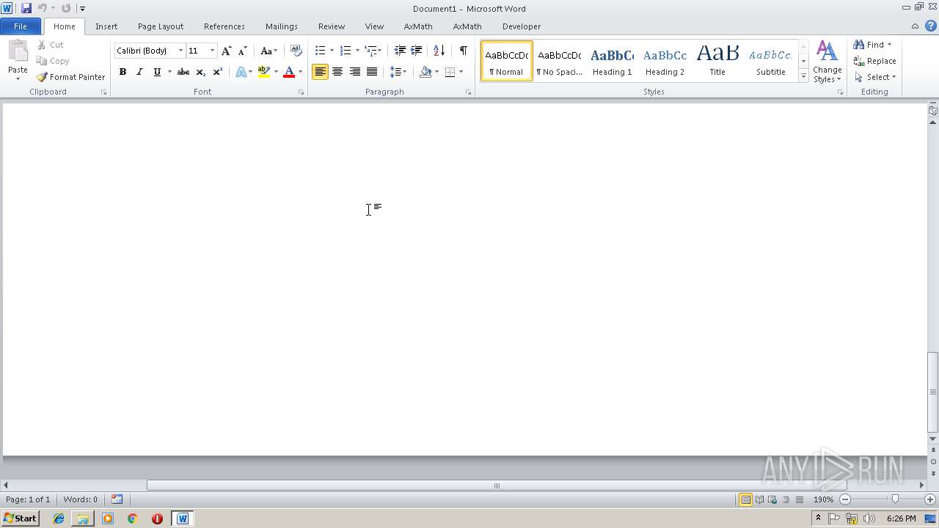Click the Shading paint bucket icon
The height and width of the screenshot is (528, 939).
click(x=425, y=72)
